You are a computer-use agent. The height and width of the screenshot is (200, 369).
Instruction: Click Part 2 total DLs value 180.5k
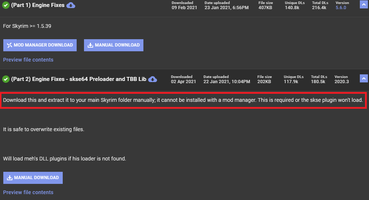pos(318,82)
